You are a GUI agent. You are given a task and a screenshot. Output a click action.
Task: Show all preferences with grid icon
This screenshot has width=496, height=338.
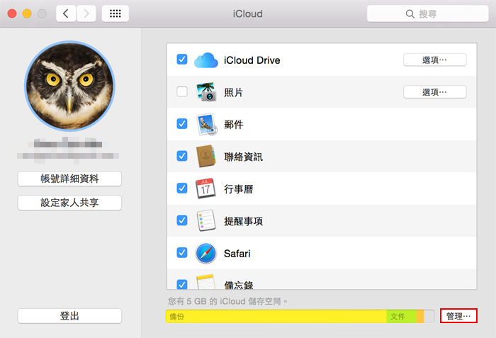pos(115,13)
